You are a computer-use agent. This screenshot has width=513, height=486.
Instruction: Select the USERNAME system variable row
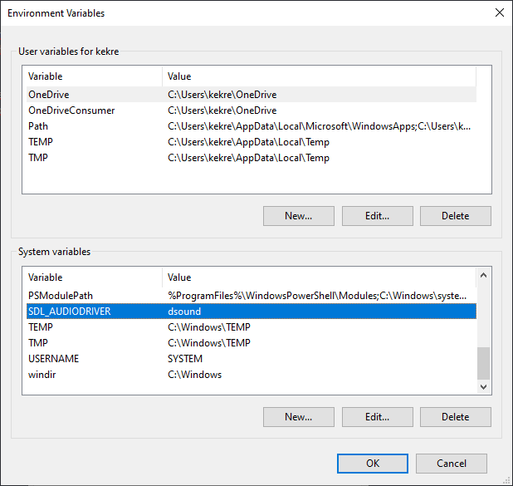click(54, 359)
